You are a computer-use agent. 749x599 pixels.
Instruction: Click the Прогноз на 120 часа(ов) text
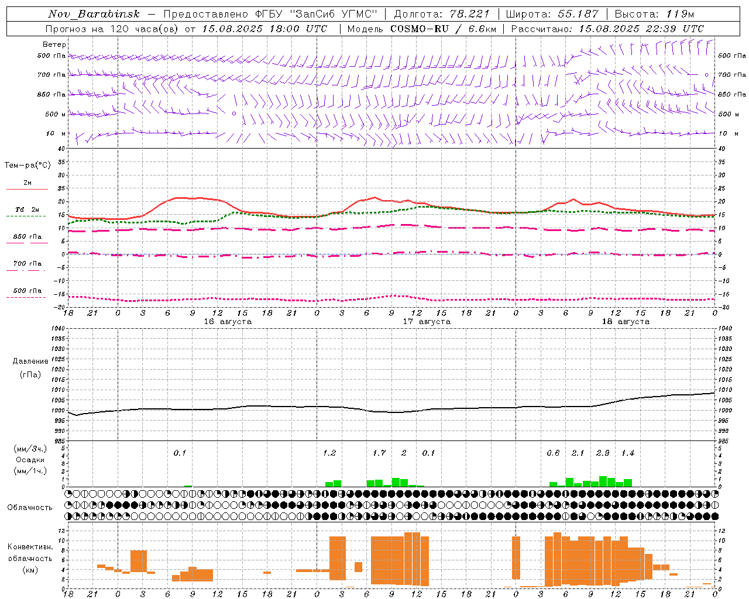[x=112, y=29]
